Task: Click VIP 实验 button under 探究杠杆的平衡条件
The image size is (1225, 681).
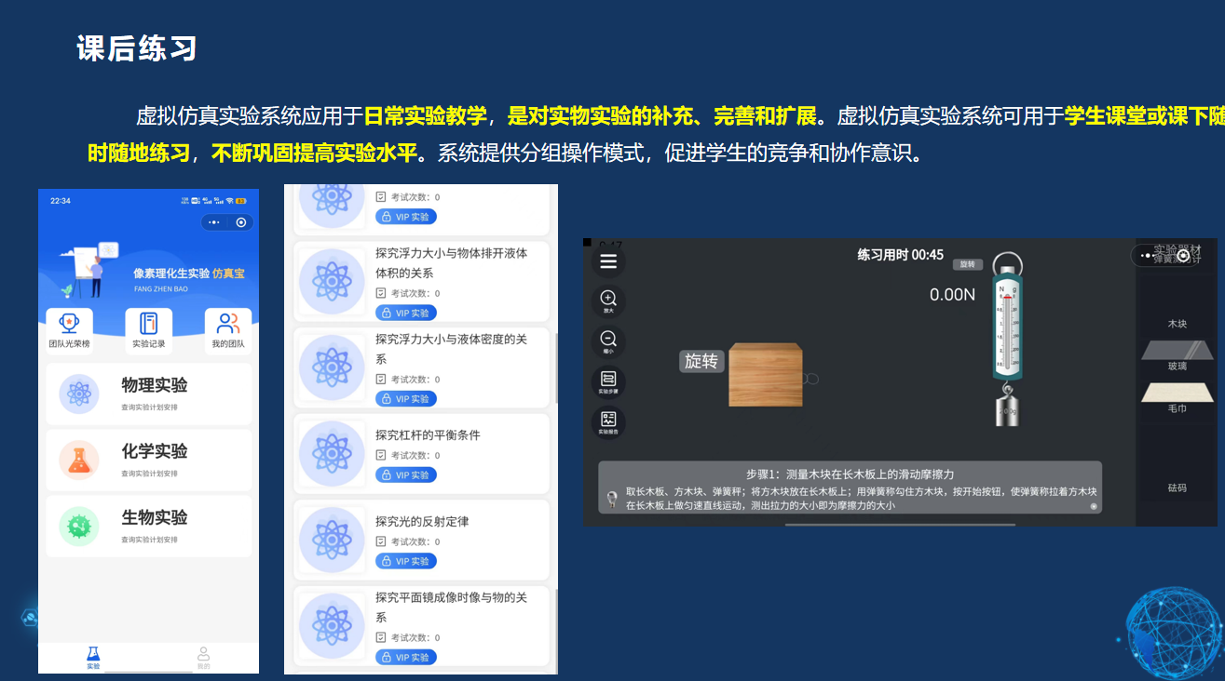Action: (x=406, y=475)
